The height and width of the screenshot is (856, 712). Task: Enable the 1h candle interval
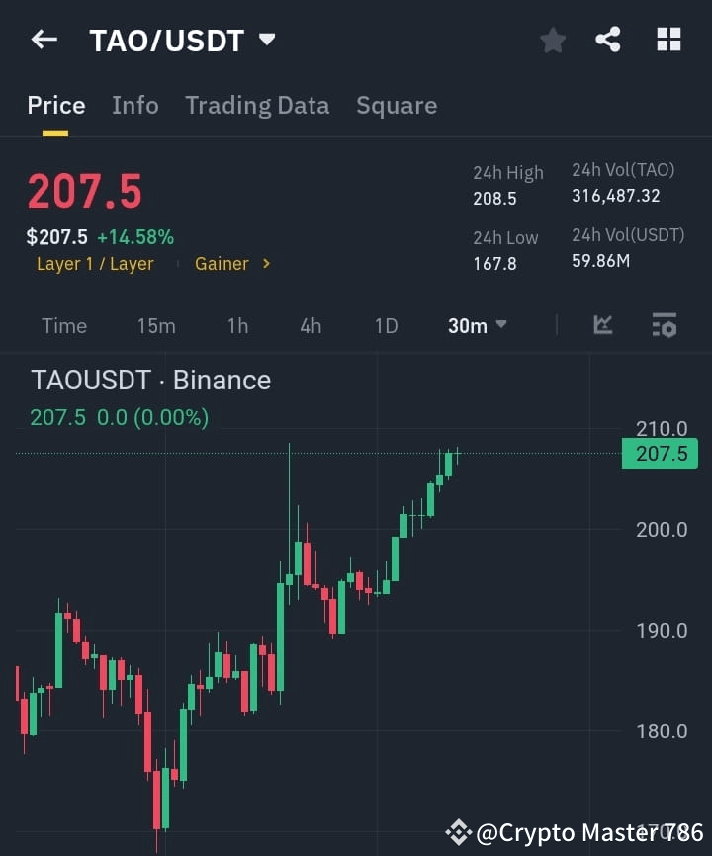click(x=237, y=325)
